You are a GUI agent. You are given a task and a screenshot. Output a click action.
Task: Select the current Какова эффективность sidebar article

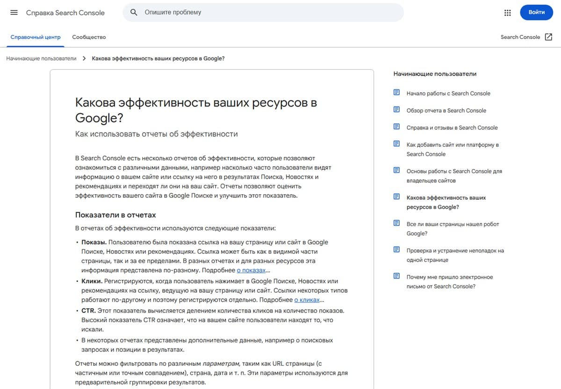click(x=446, y=202)
